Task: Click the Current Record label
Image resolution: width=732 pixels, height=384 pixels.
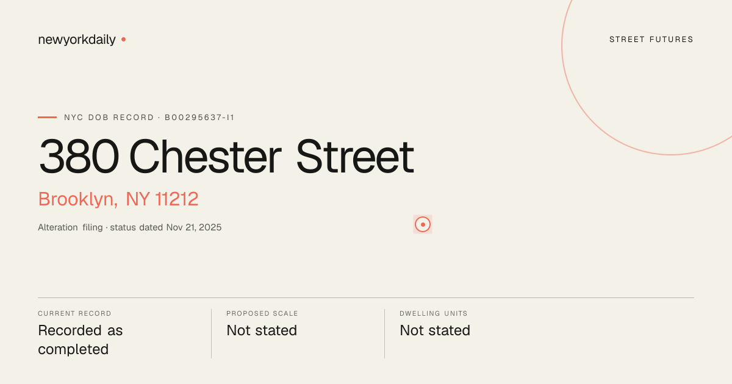Action: (74, 313)
